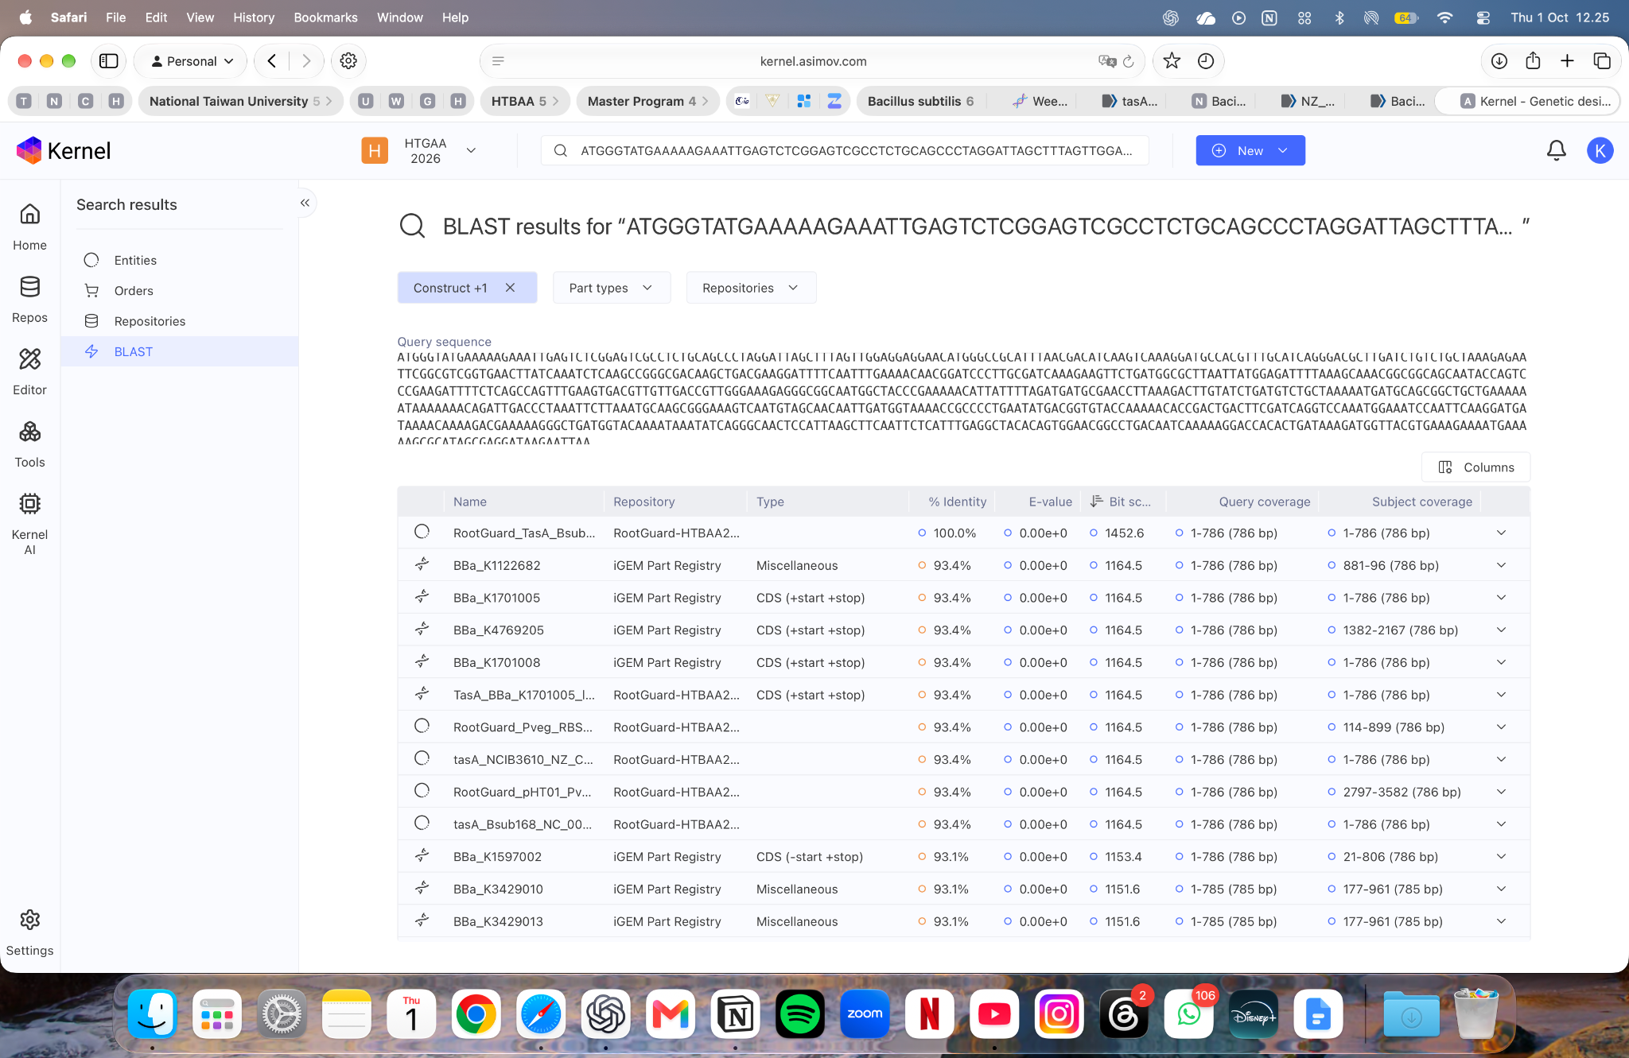Open the Repositories filter dropdown
The width and height of the screenshot is (1629, 1058).
coord(750,288)
